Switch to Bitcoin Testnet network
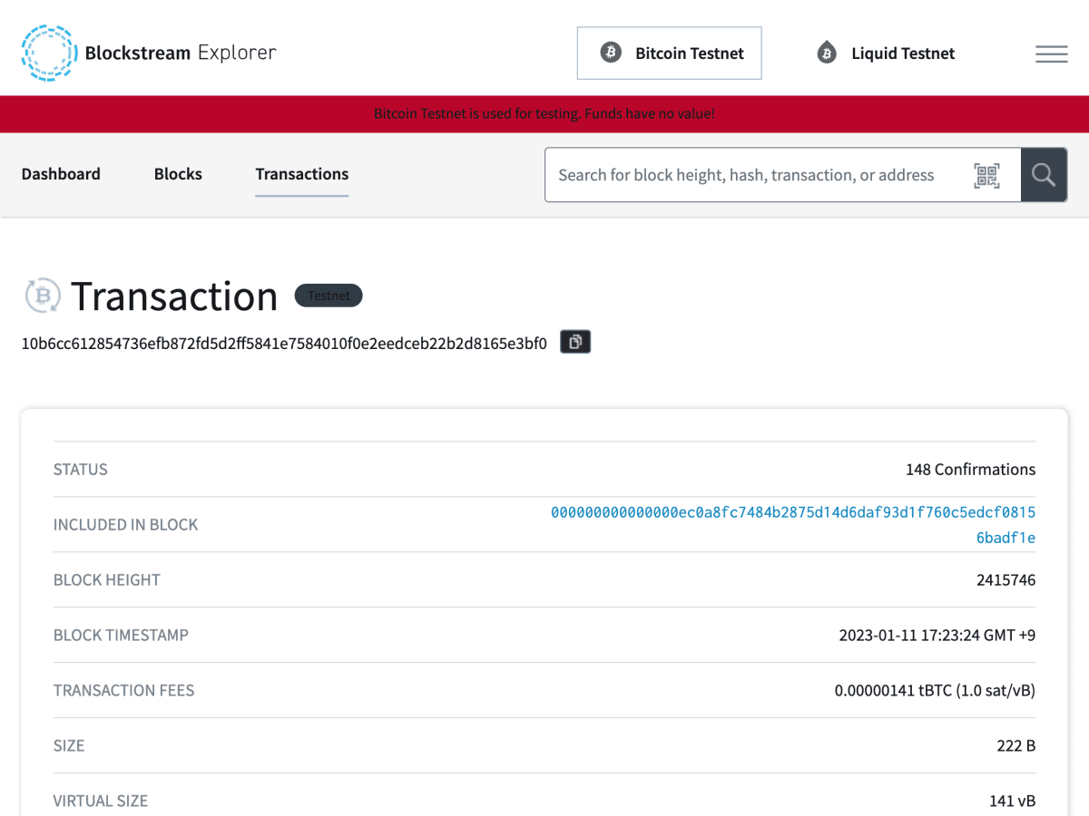The image size is (1089, 816). [x=670, y=53]
